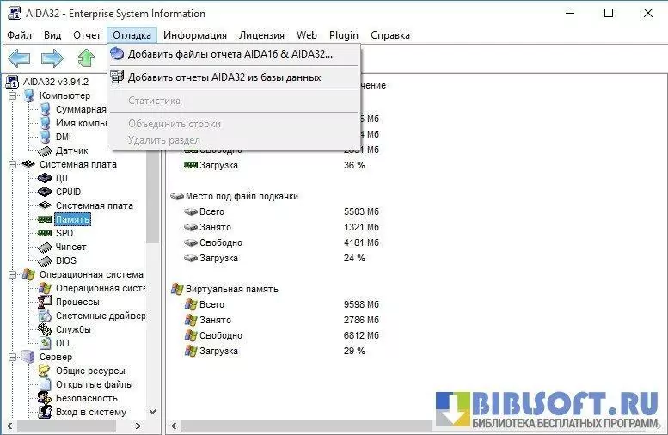Click the green up arrow toolbar icon
The width and height of the screenshot is (668, 435).
point(86,58)
